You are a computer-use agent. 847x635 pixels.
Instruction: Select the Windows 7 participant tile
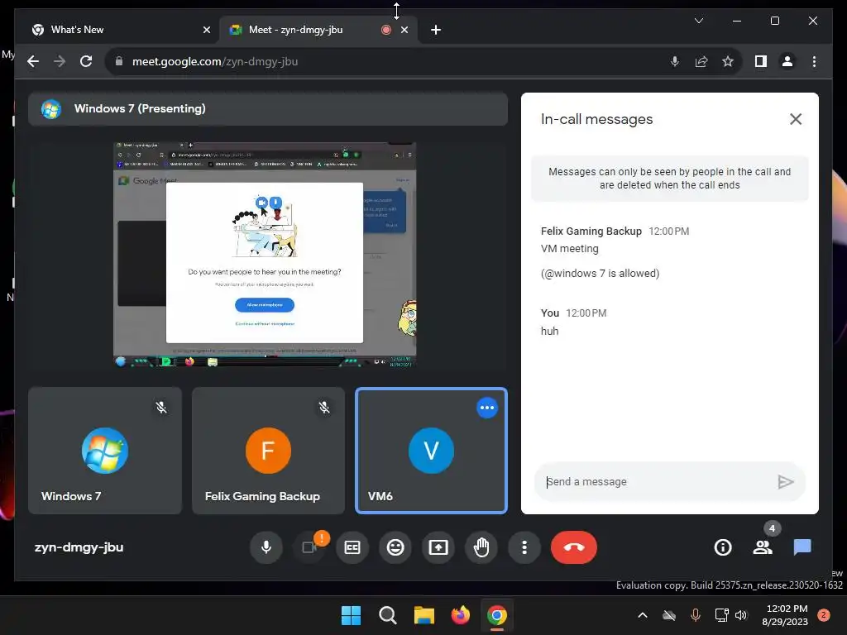coord(105,451)
